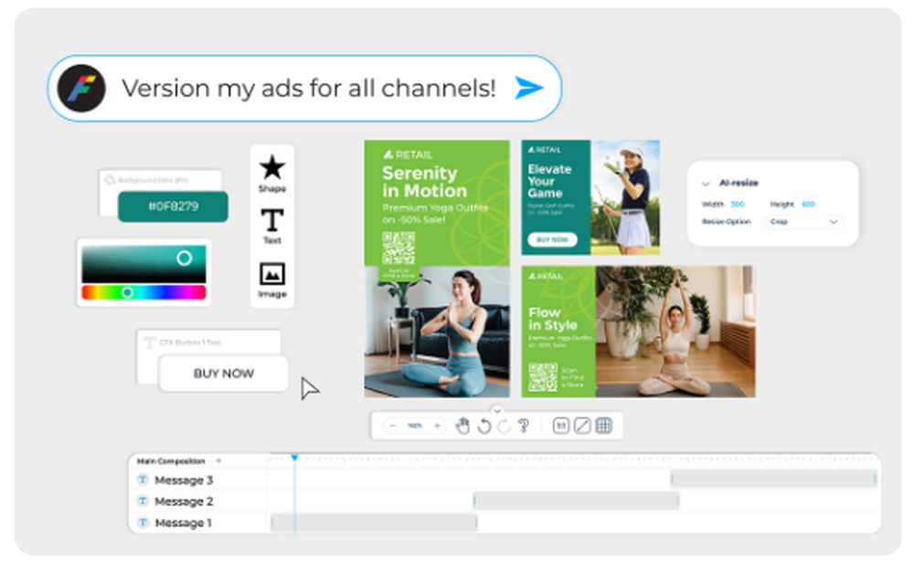Edit the Width value 300
This screenshot has height=570, width=914.
point(738,204)
